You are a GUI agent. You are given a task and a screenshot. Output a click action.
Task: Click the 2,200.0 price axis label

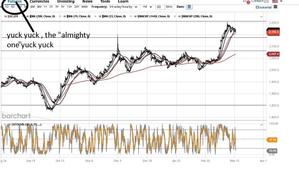point(274,22)
